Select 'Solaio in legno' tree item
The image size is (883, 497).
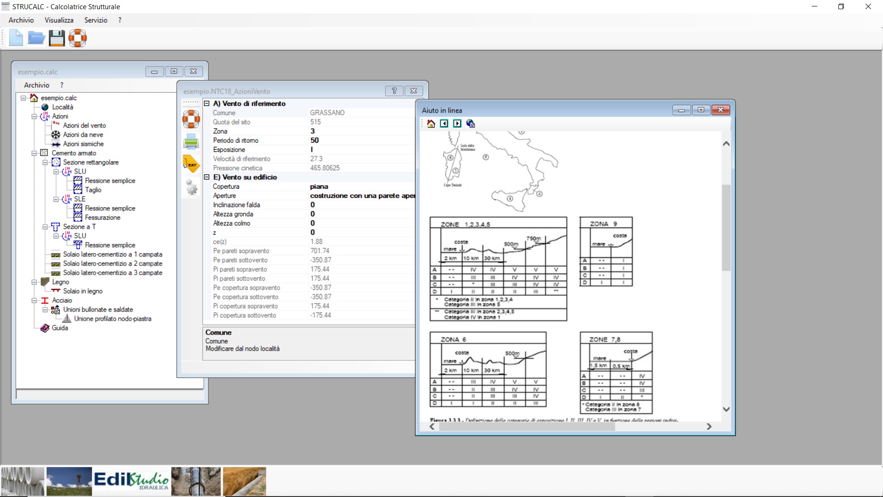pos(83,291)
